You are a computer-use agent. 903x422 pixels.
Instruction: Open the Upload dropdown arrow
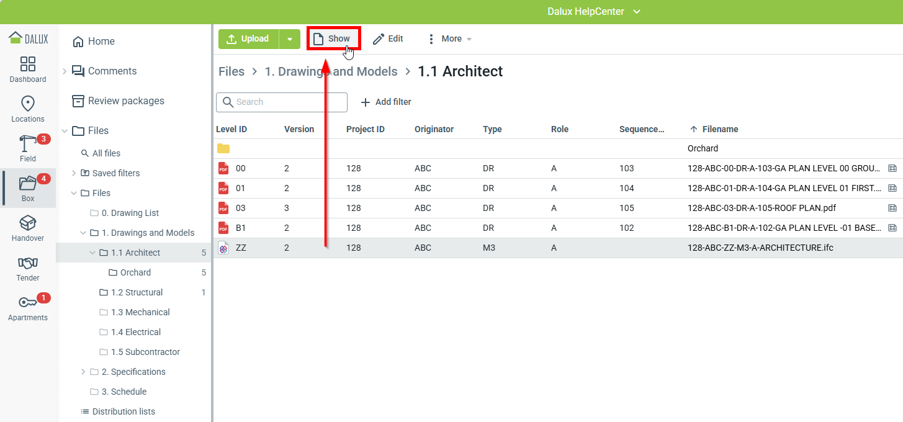tap(290, 39)
